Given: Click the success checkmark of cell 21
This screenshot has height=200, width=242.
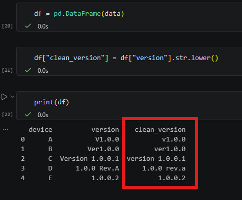Looking at the screenshot, I should tap(28, 70).
